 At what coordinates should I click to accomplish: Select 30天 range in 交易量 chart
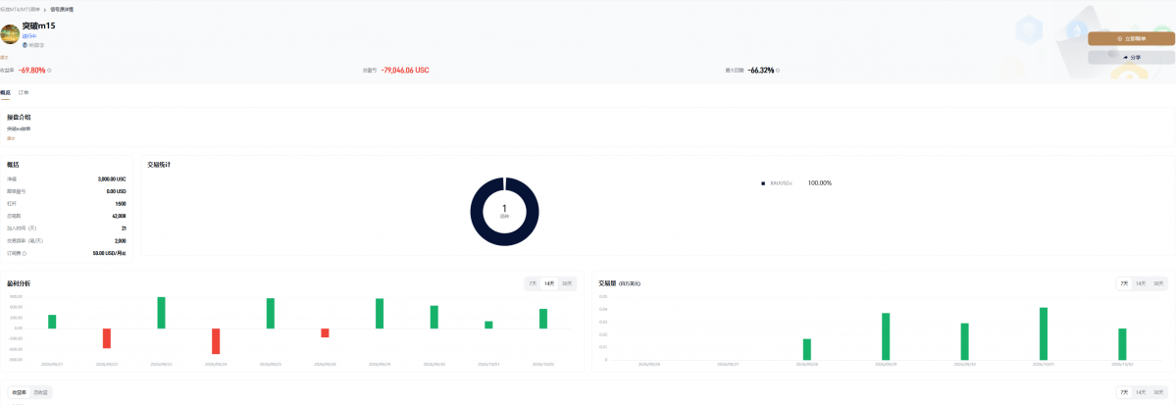click(1158, 283)
